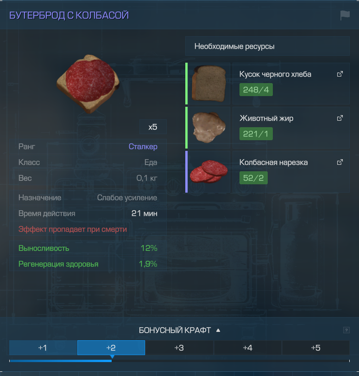
Task: Click the 52/2 sausage quantity badge
Action: (x=253, y=178)
